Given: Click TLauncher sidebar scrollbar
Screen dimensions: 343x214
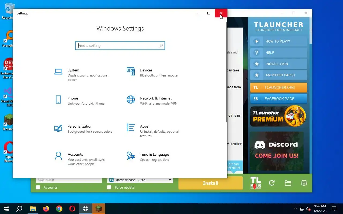Looking at the screenshot, I should point(311,30).
